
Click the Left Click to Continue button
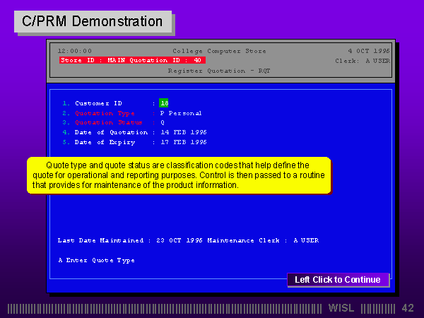pyautogui.click(x=338, y=280)
